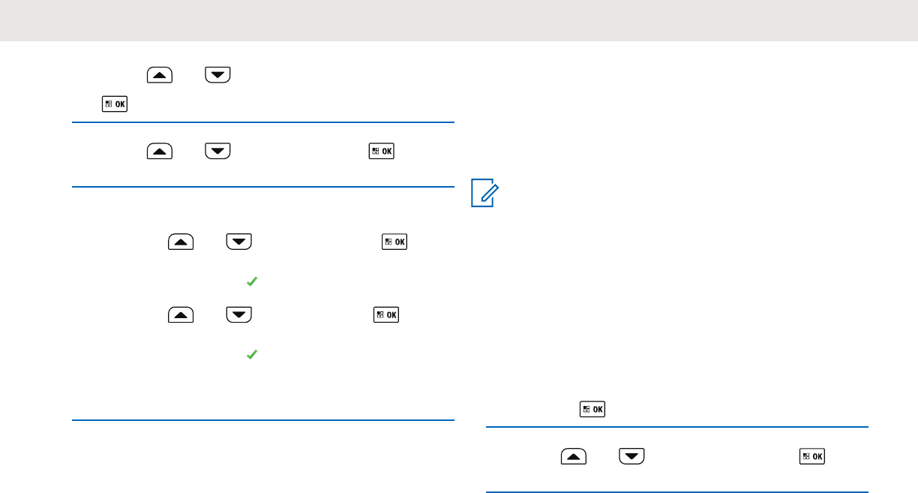Screen dimensions: 918x493
Task: Click the OK key icon in the row above the first checkmark
Action: 394,242
